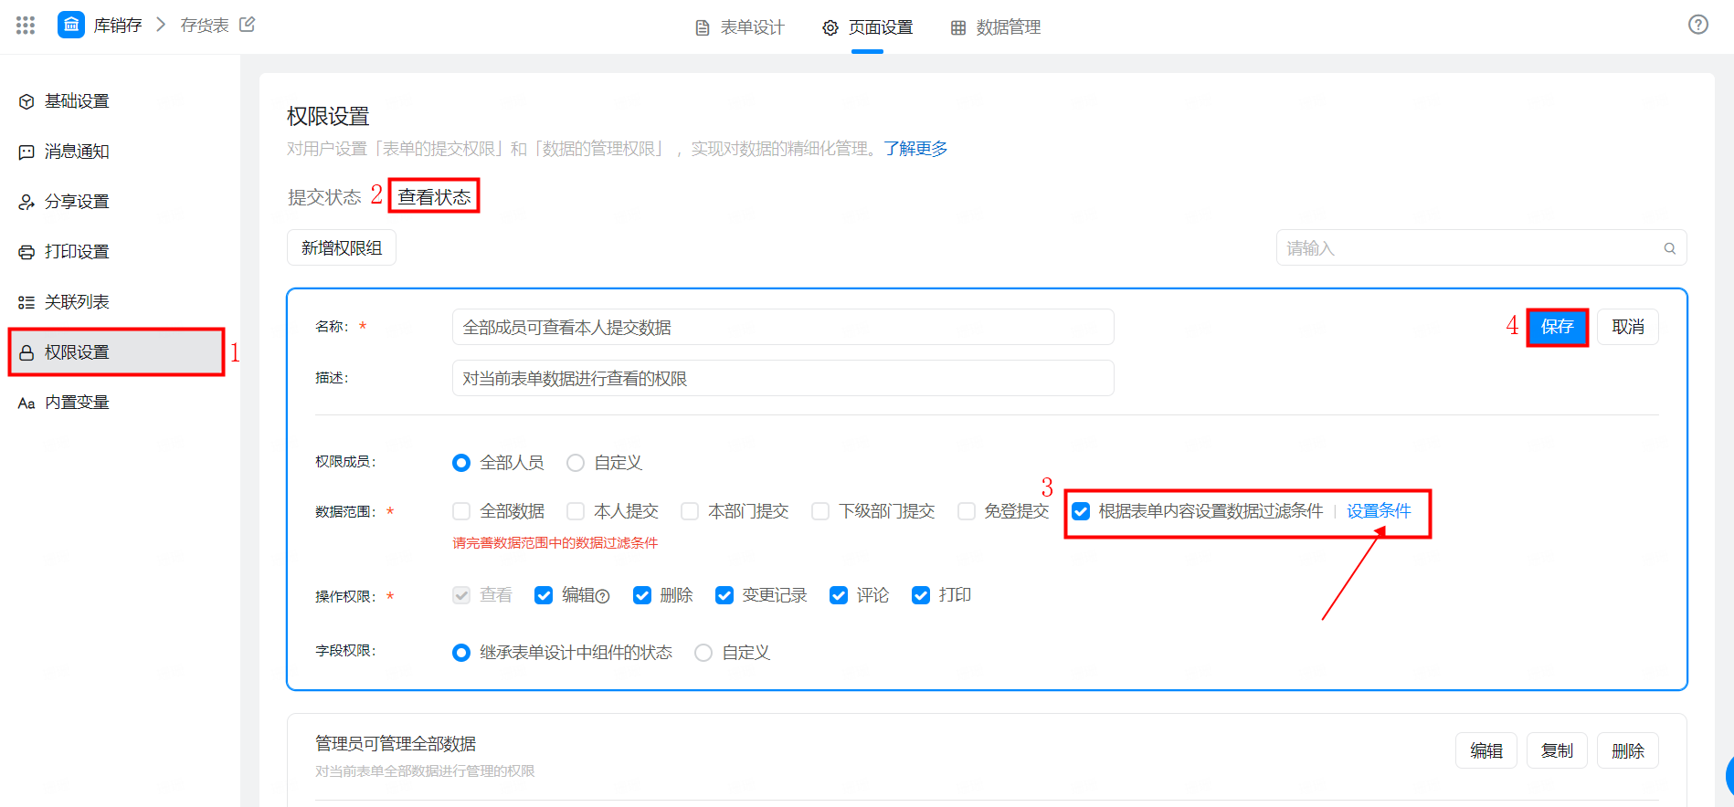Click the 权限设置 lock icon
This screenshot has width=1734, height=807.
pos(26,352)
